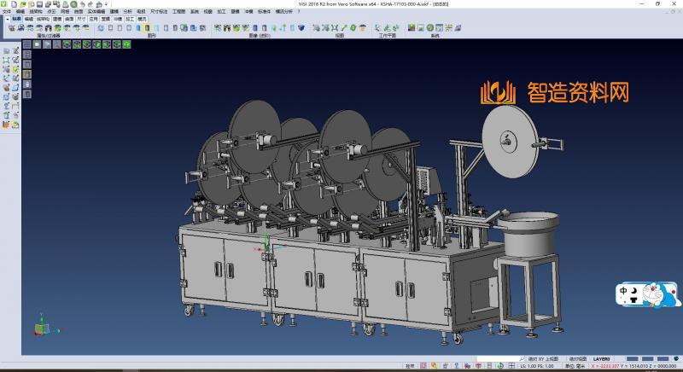Click the 绝对视图 button in status bar
Viewport: 683px width, 372px height.
(x=577, y=359)
